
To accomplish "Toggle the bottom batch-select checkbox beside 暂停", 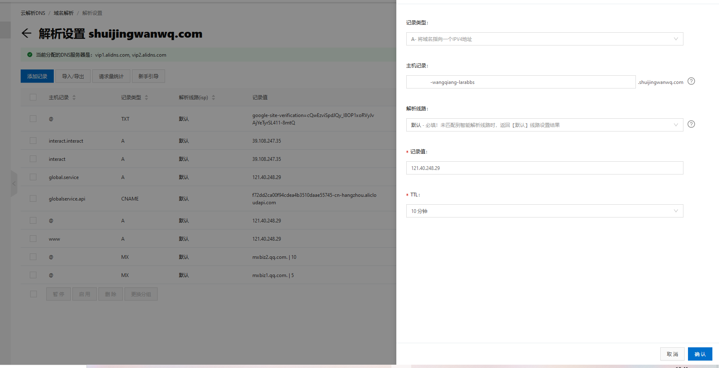I will [34, 294].
